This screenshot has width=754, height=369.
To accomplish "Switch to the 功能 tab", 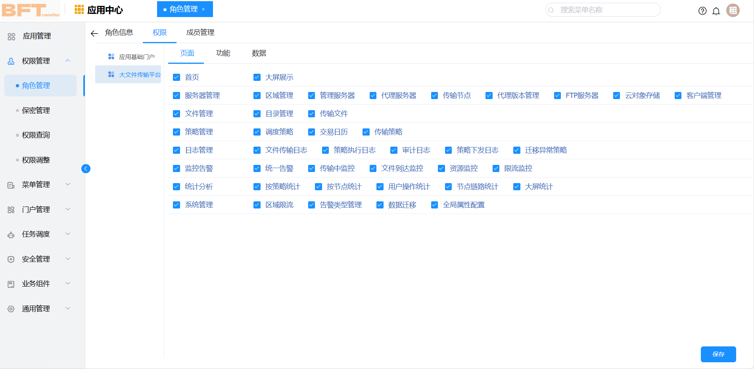I will pyautogui.click(x=223, y=53).
